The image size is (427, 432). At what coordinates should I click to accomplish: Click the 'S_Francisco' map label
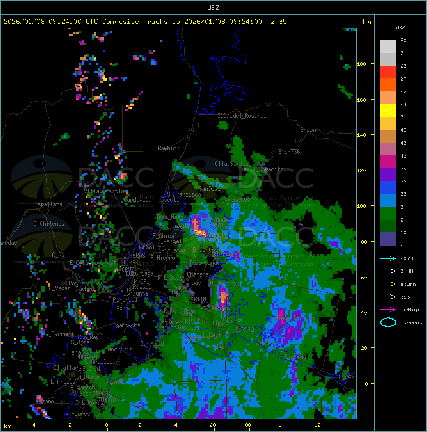point(184,194)
